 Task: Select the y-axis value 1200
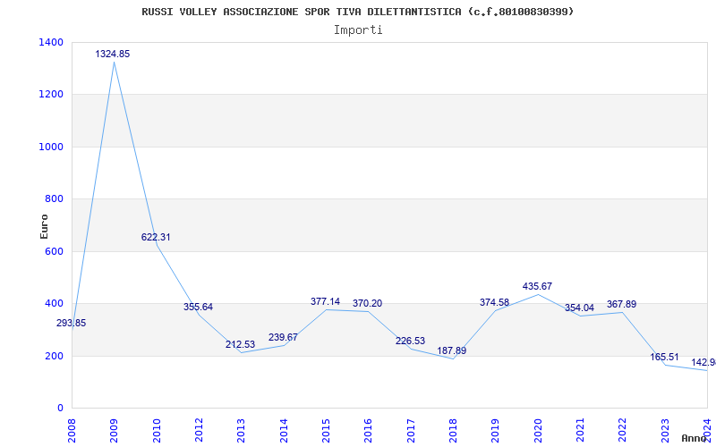(51, 95)
